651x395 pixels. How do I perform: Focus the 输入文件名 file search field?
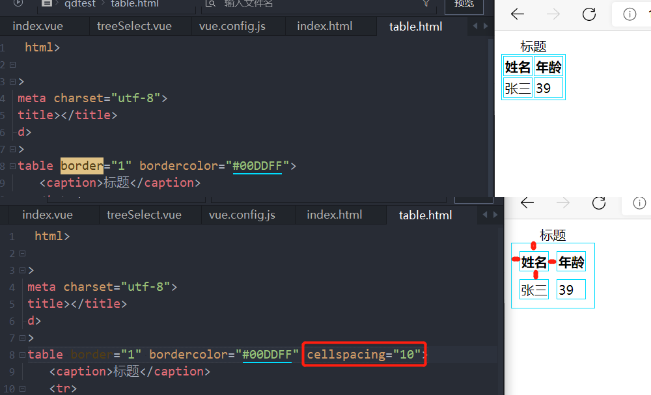[319, 4]
